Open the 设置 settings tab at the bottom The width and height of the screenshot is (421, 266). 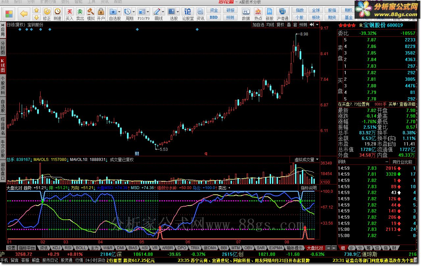tap(12, 248)
